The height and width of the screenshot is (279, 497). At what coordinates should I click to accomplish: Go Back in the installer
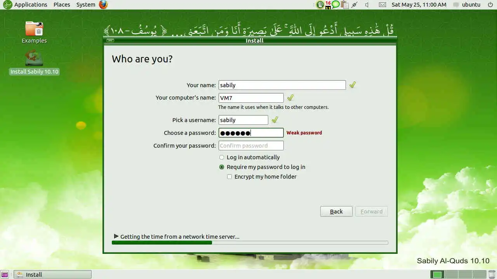[x=336, y=211]
